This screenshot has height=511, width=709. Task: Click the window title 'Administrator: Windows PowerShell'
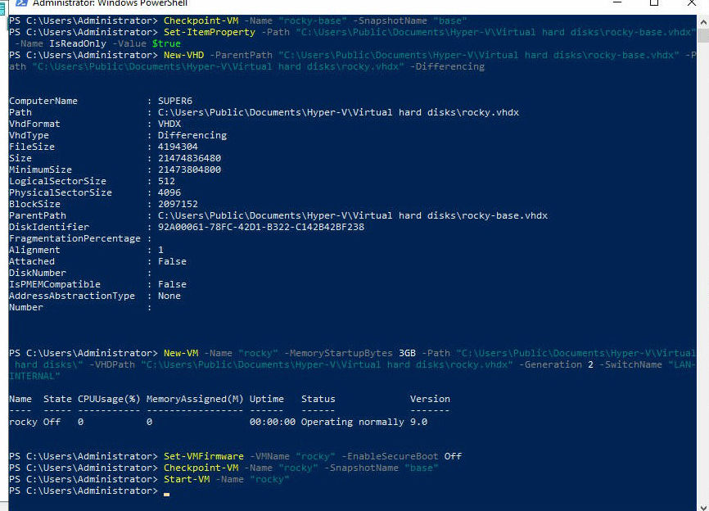click(x=110, y=3)
